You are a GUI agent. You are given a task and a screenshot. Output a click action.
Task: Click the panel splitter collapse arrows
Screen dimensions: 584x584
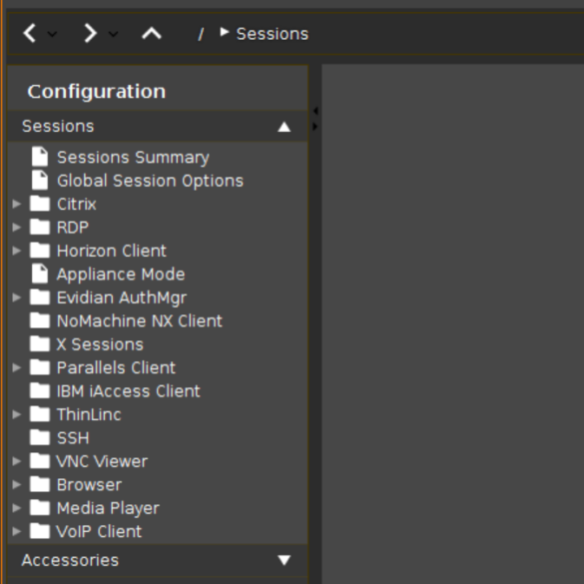click(315, 119)
